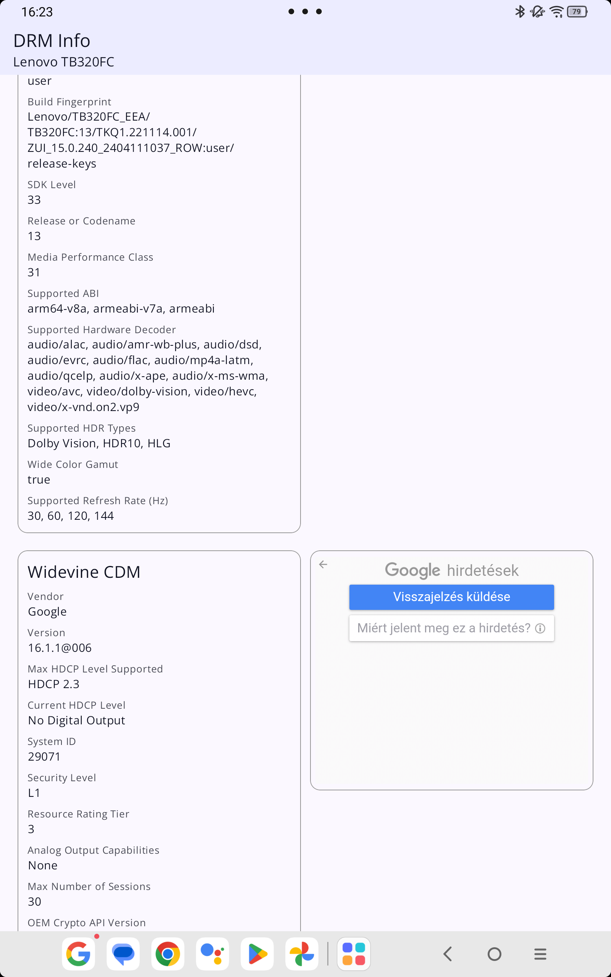Click the Visszajelzés küldése button
This screenshot has height=977, width=611.
[451, 597]
